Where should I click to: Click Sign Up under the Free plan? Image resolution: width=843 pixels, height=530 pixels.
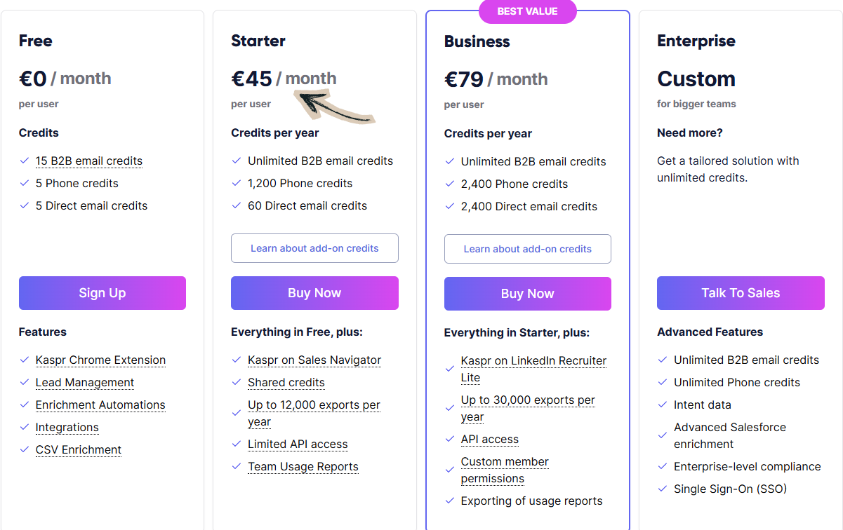point(102,292)
